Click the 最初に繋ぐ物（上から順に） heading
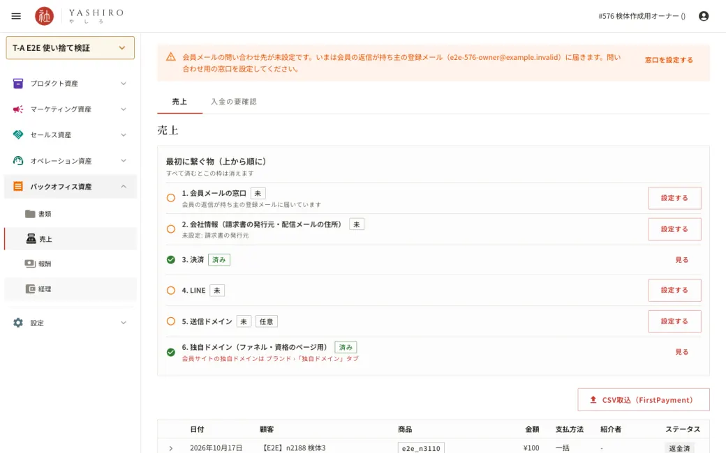The image size is (726, 453). tap(216, 162)
